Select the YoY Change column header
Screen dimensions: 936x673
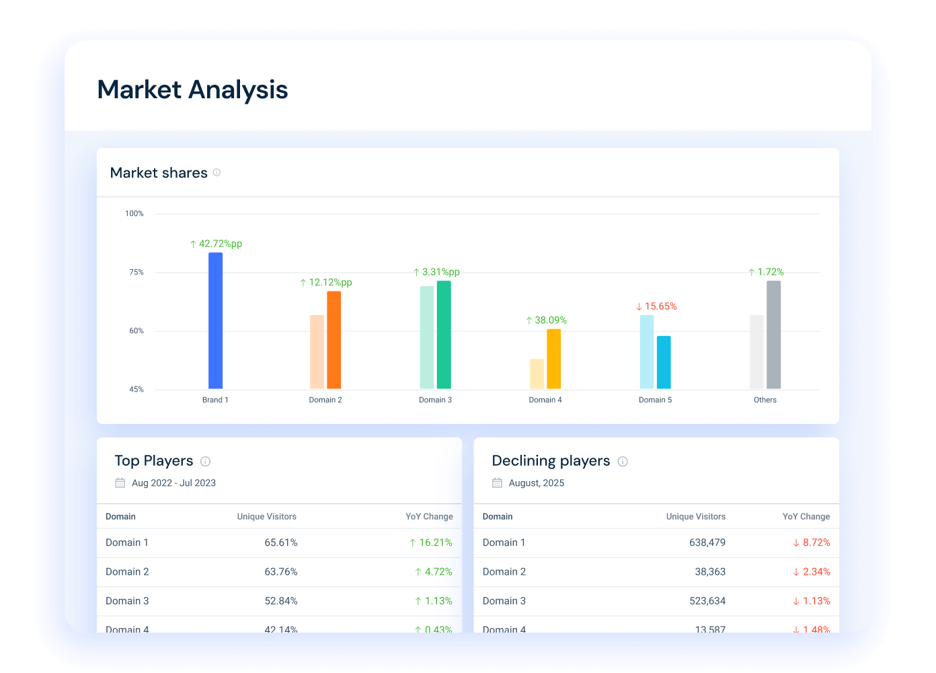tap(429, 516)
